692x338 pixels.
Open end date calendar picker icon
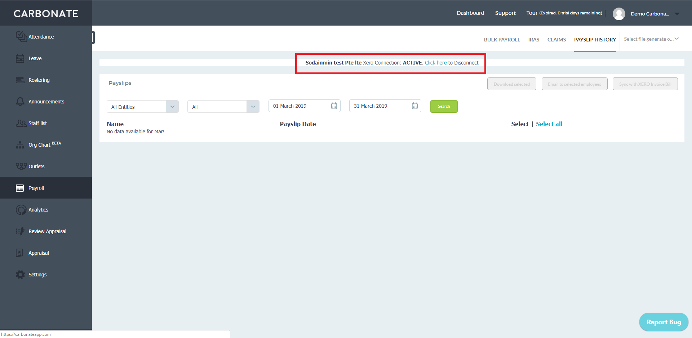click(x=415, y=106)
